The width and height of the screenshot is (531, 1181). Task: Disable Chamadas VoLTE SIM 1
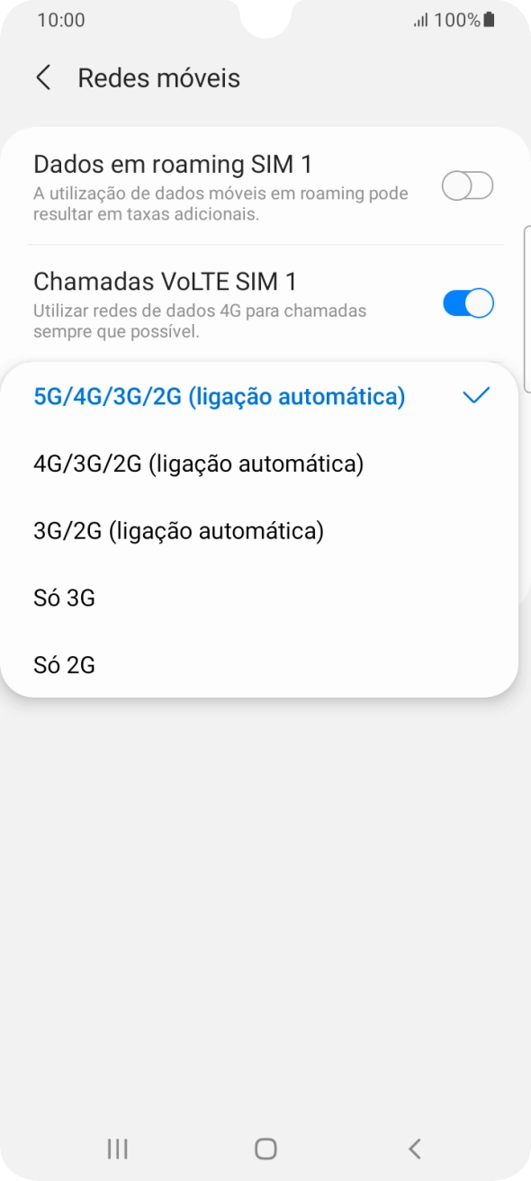click(x=467, y=302)
